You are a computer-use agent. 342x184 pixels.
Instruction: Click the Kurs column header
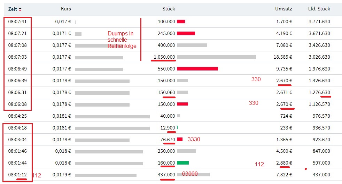pos(65,9)
